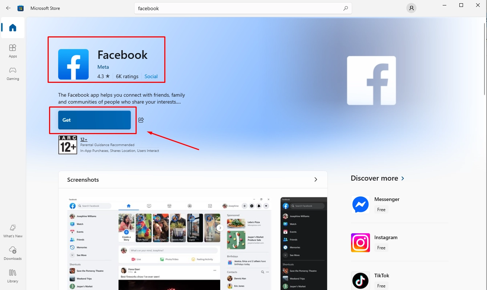Open the Messenger app icon
This screenshot has height=290, width=487.
361,205
